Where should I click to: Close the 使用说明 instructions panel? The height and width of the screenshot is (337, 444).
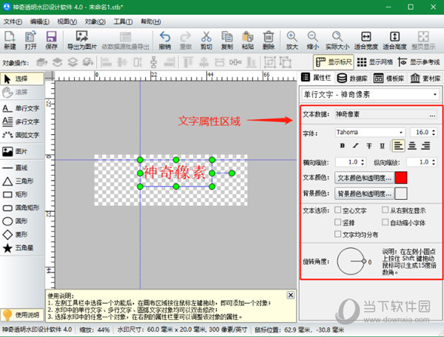(291, 295)
